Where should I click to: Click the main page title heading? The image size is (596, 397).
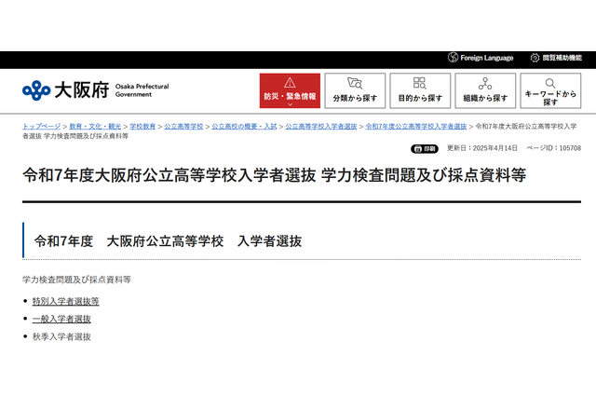(x=275, y=175)
